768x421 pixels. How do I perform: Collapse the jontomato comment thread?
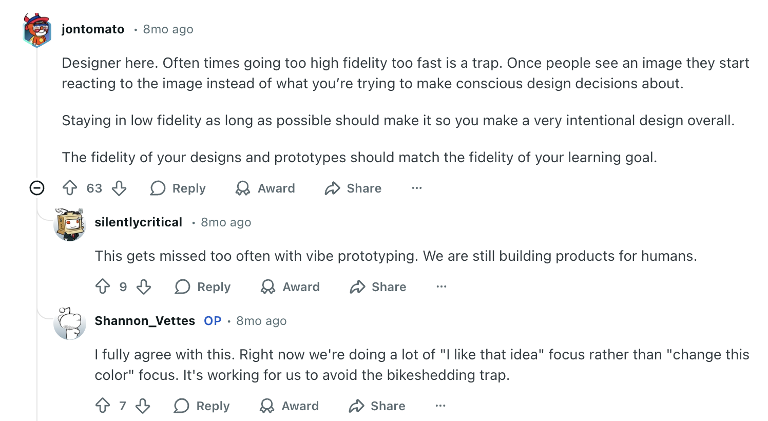pyautogui.click(x=37, y=188)
